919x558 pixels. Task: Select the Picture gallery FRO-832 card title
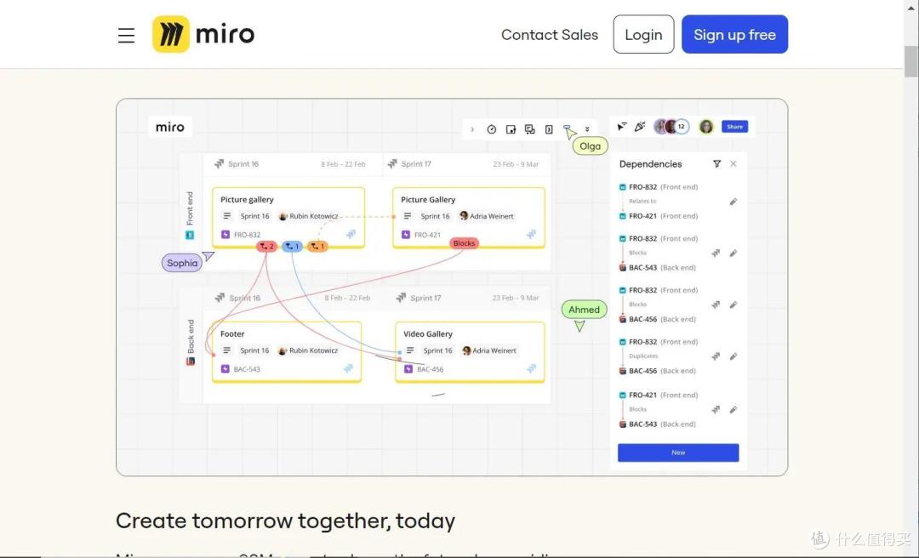[x=247, y=199]
